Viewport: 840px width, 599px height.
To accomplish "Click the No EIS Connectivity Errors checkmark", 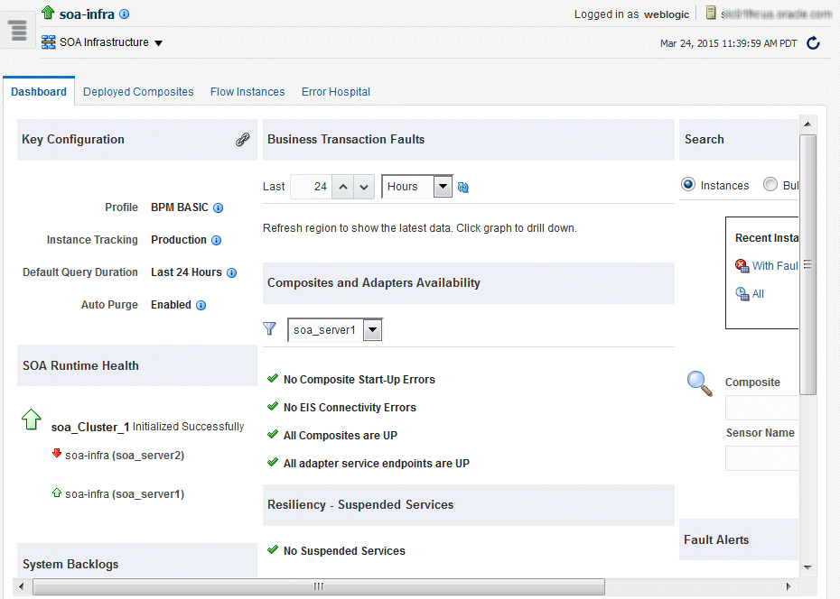I will click(273, 407).
